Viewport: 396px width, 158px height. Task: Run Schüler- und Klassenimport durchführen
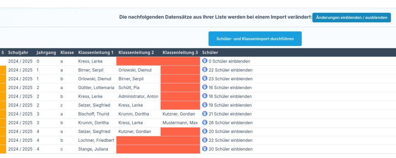pyautogui.click(x=255, y=39)
